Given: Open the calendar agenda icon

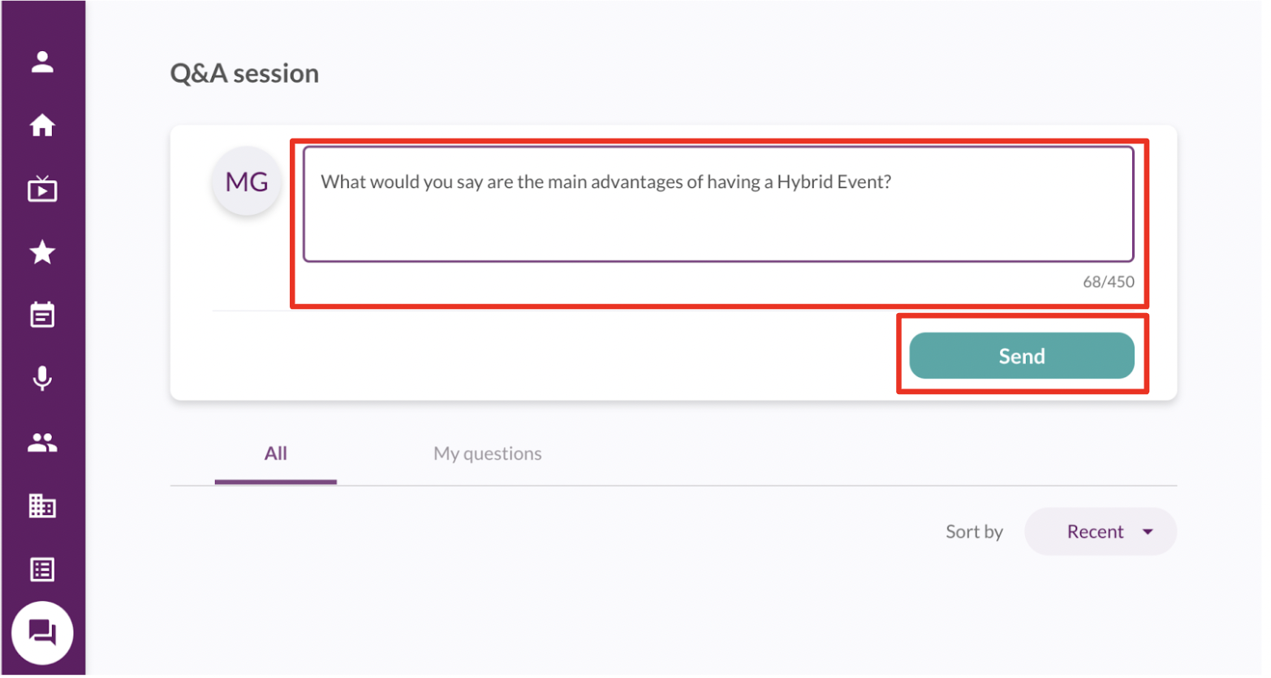Looking at the screenshot, I should (42, 315).
